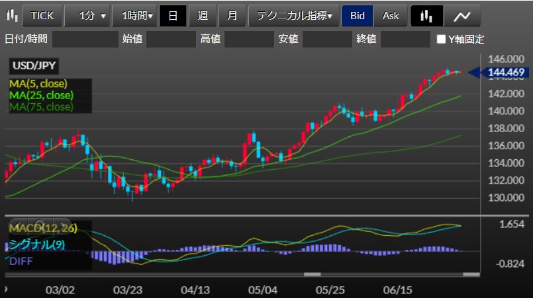Click the 日付/時間 input field
Viewport: 533px width, 298px height.
tap(84, 40)
